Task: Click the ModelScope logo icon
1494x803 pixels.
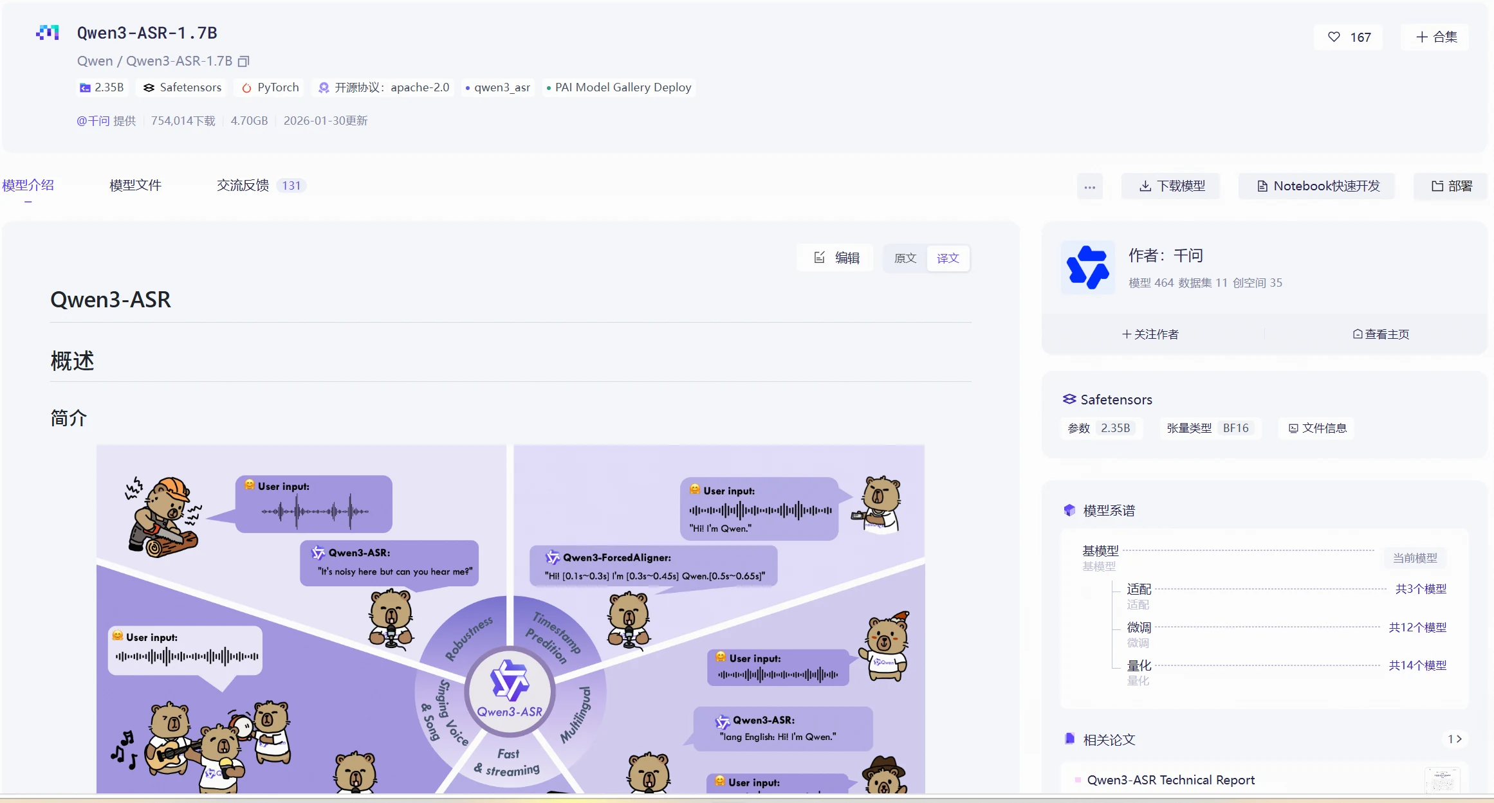Action: pyautogui.click(x=48, y=32)
